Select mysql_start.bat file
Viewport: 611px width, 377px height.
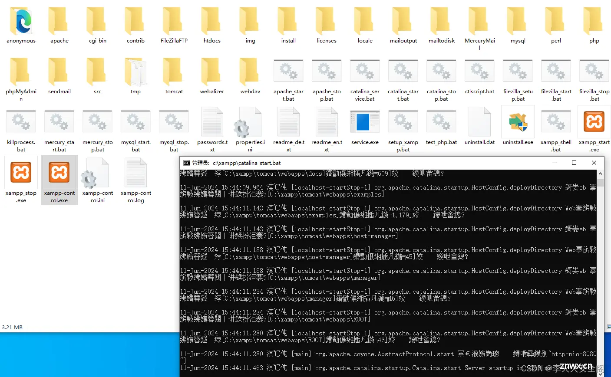135,130
